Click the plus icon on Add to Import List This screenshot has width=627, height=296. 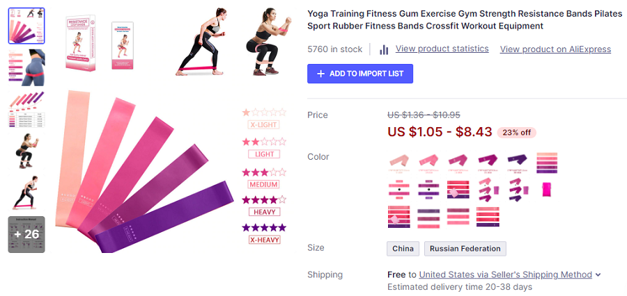[x=320, y=74]
